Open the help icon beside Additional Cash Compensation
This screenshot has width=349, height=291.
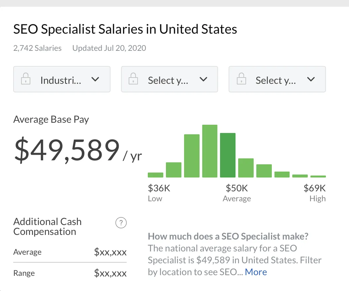121,223
